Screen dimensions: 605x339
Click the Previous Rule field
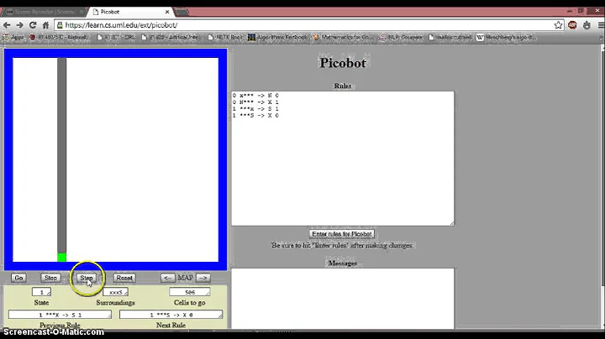pyautogui.click(x=60, y=315)
